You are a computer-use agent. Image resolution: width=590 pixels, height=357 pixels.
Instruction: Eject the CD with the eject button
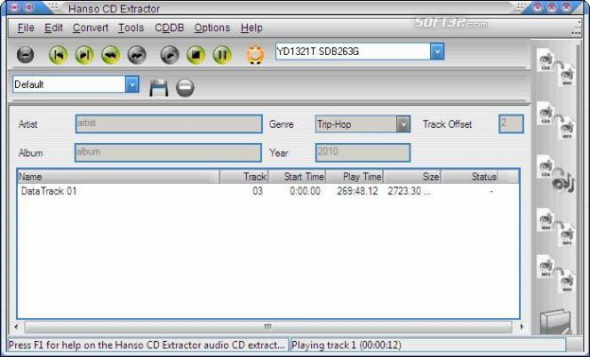(x=25, y=55)
